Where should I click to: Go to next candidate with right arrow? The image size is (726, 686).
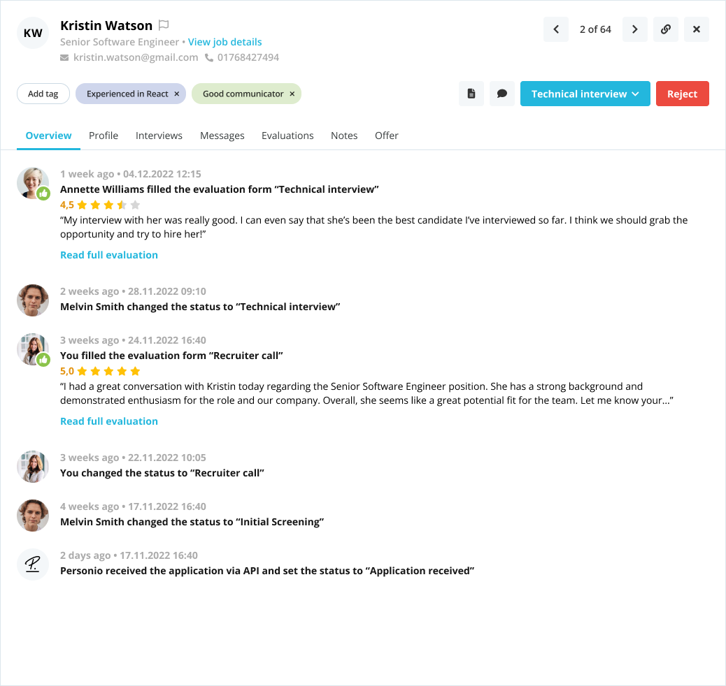point(635,29)
